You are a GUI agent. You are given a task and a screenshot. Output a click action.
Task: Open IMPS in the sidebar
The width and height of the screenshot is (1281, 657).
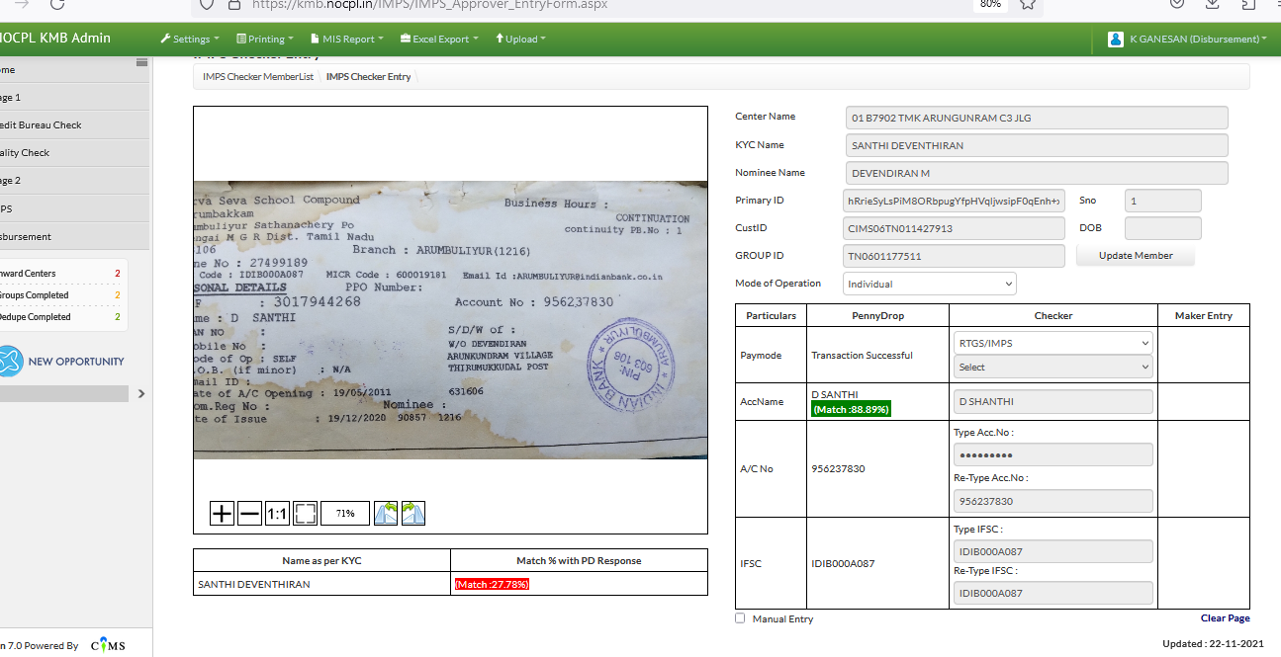click(x=75, y=208)
